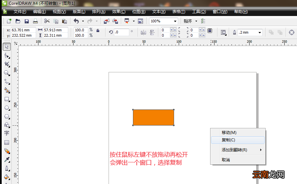Open the 视图(V) menu

[x=59, y=12]
